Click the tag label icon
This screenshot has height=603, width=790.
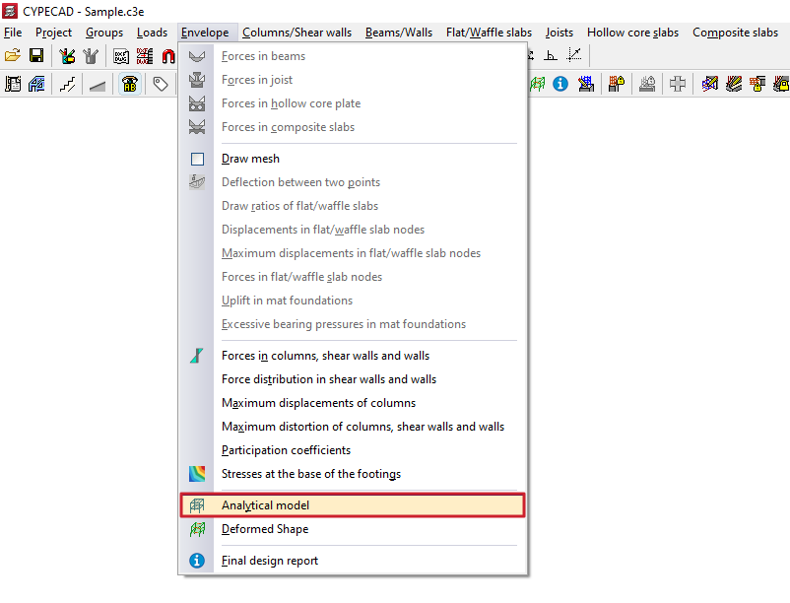pyautogui.click(x=161, y=84)
